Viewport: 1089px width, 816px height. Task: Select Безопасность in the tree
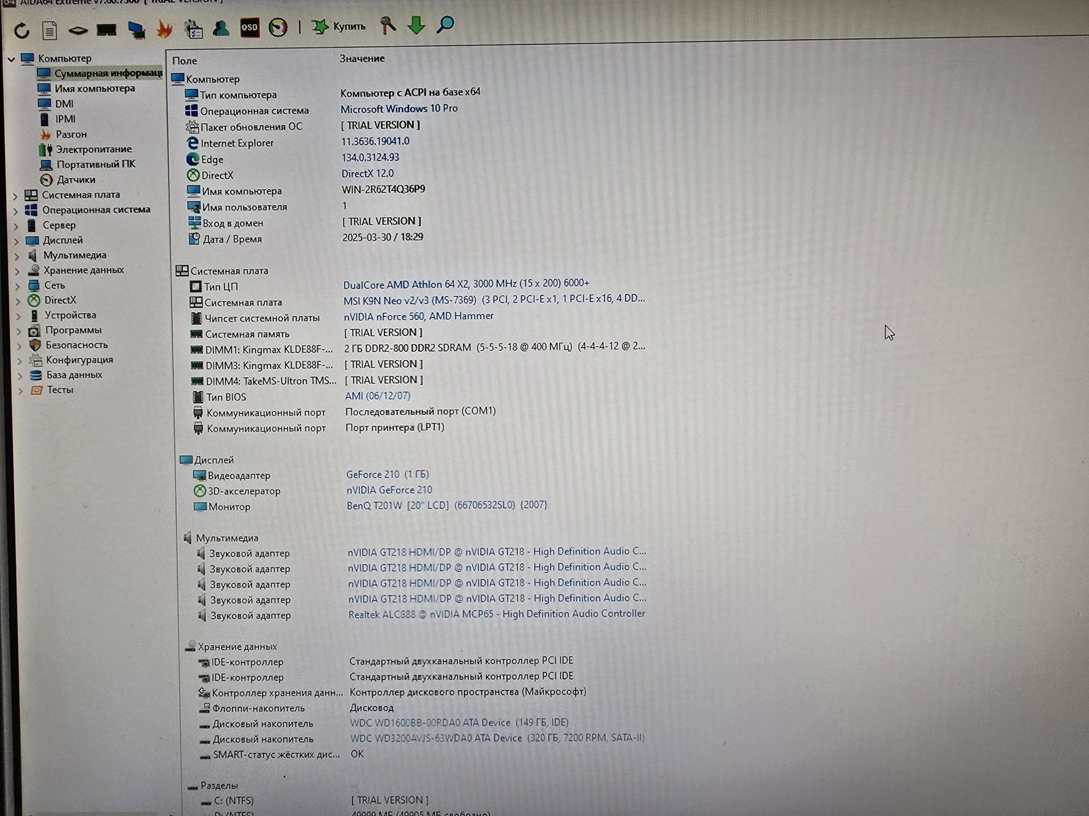[76, 345]
